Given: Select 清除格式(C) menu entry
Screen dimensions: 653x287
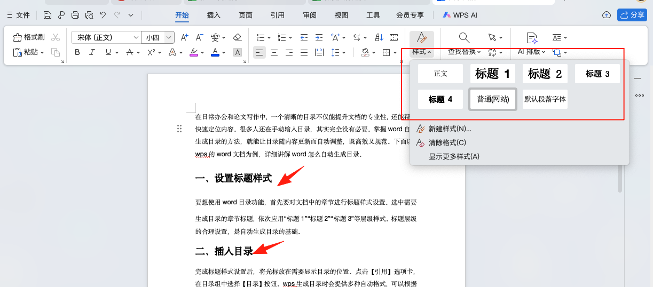Looking at the screenshot, I should click(x=447, y=142).
